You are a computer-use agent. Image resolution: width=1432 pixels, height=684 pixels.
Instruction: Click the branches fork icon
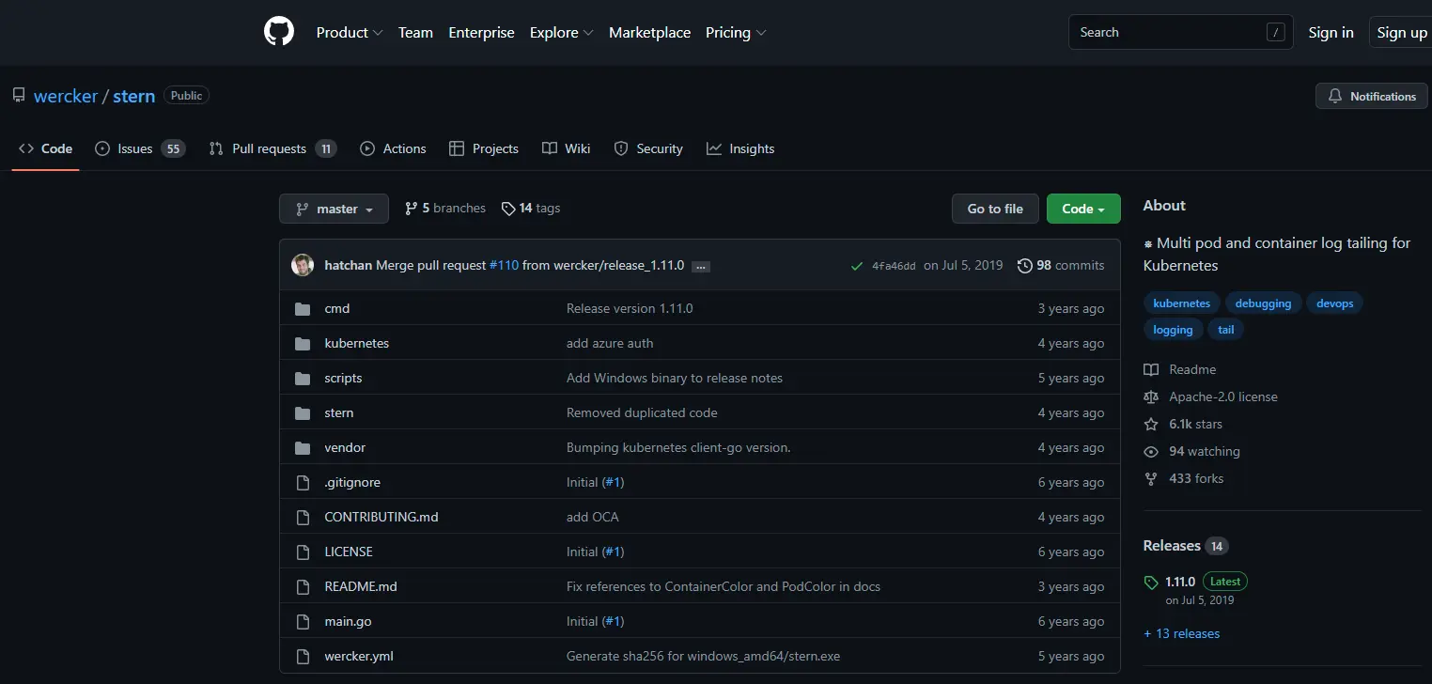411,209
